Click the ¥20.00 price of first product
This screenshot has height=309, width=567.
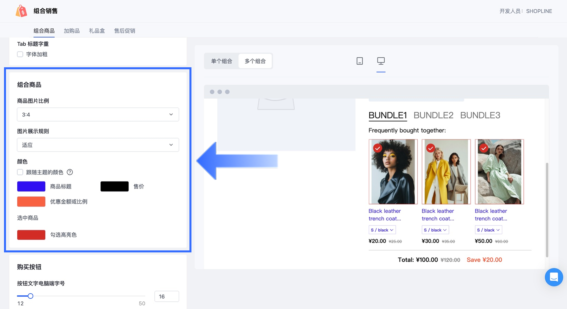coord(377,241)
